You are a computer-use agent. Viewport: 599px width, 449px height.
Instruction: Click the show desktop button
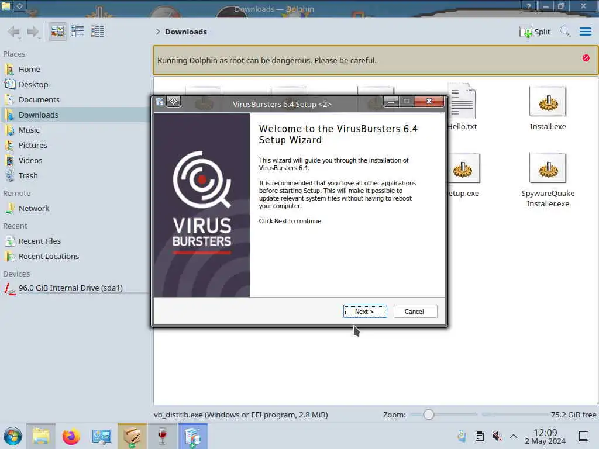pos(584,436)
